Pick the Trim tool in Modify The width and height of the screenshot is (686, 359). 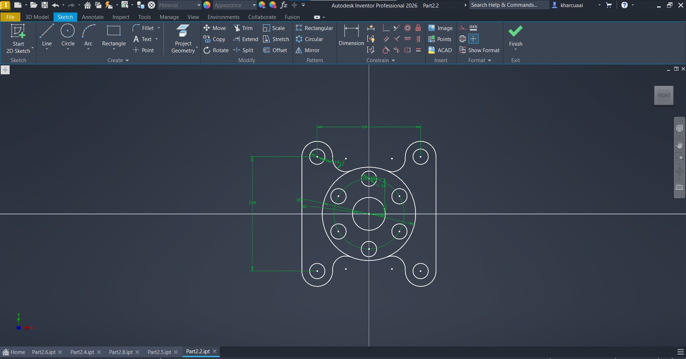pos(243,28)
